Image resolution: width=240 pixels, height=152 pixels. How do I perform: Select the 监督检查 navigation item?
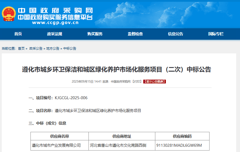[135, 34]
